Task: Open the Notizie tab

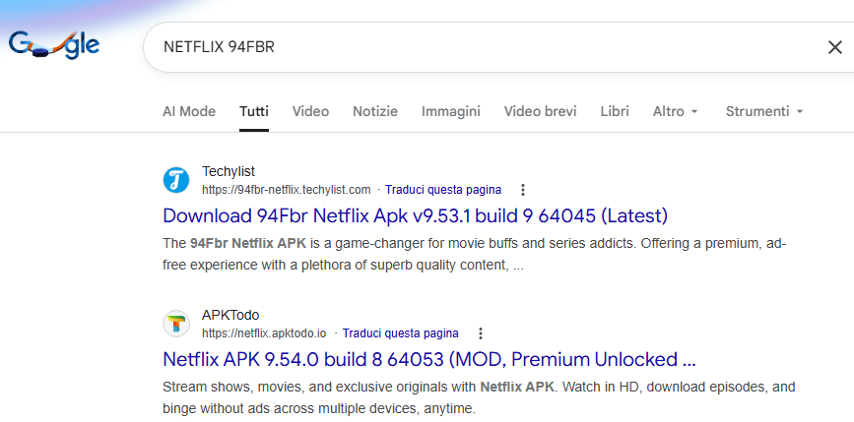Action: coord(375,111)
